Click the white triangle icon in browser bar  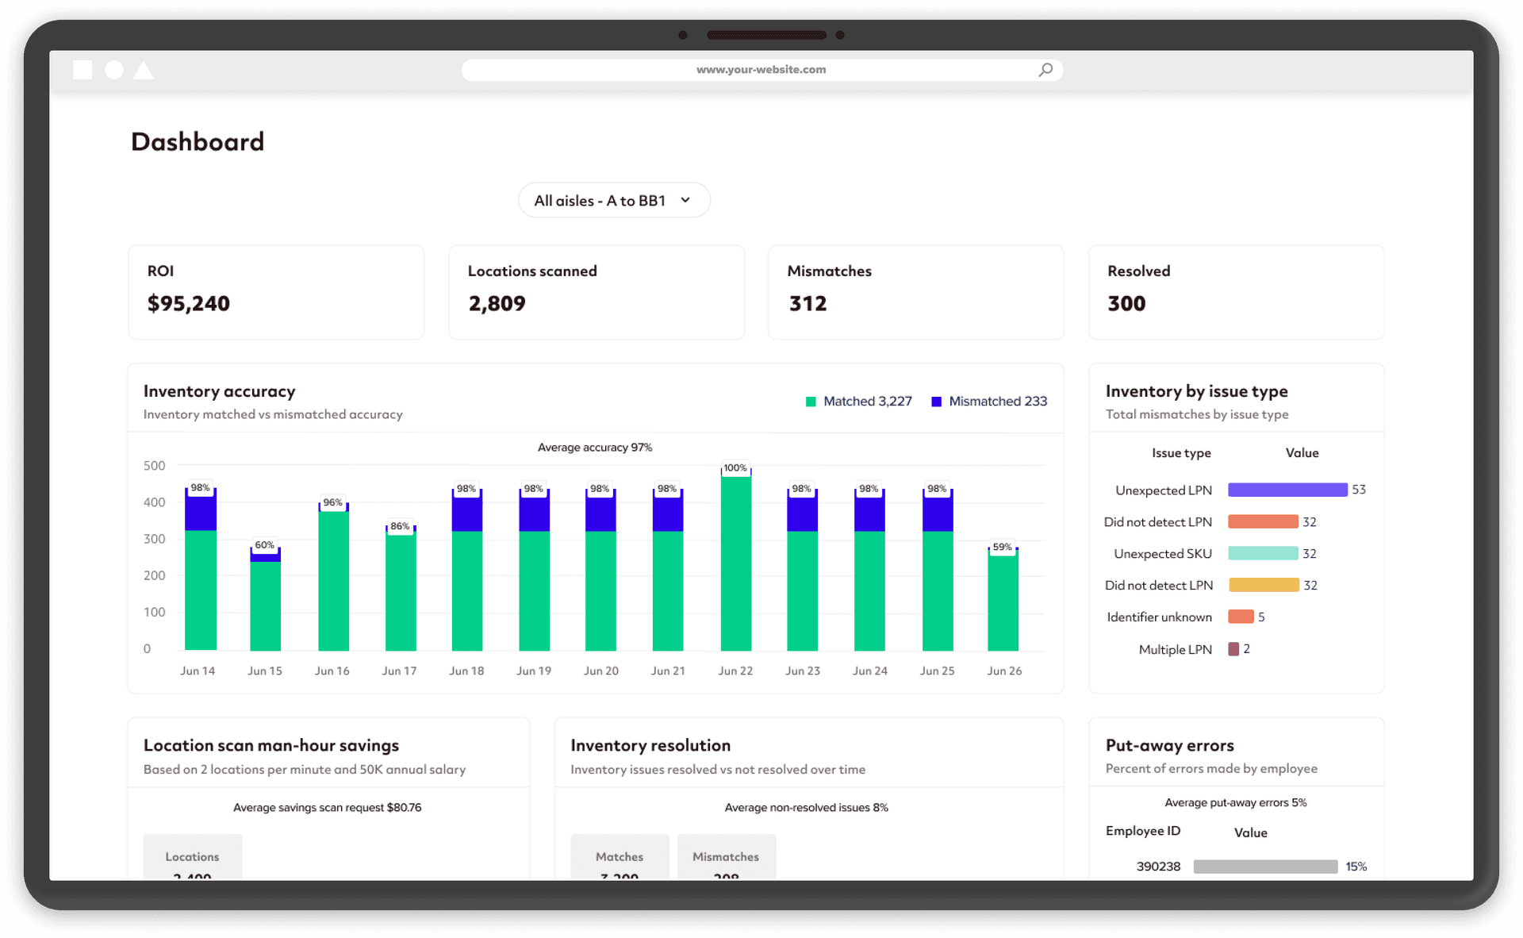144,71
